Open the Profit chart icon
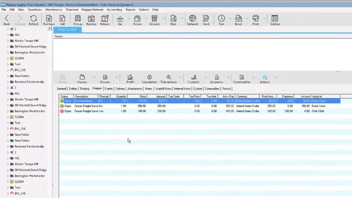This screenshot has width=352, height=198. click(130, 79)
